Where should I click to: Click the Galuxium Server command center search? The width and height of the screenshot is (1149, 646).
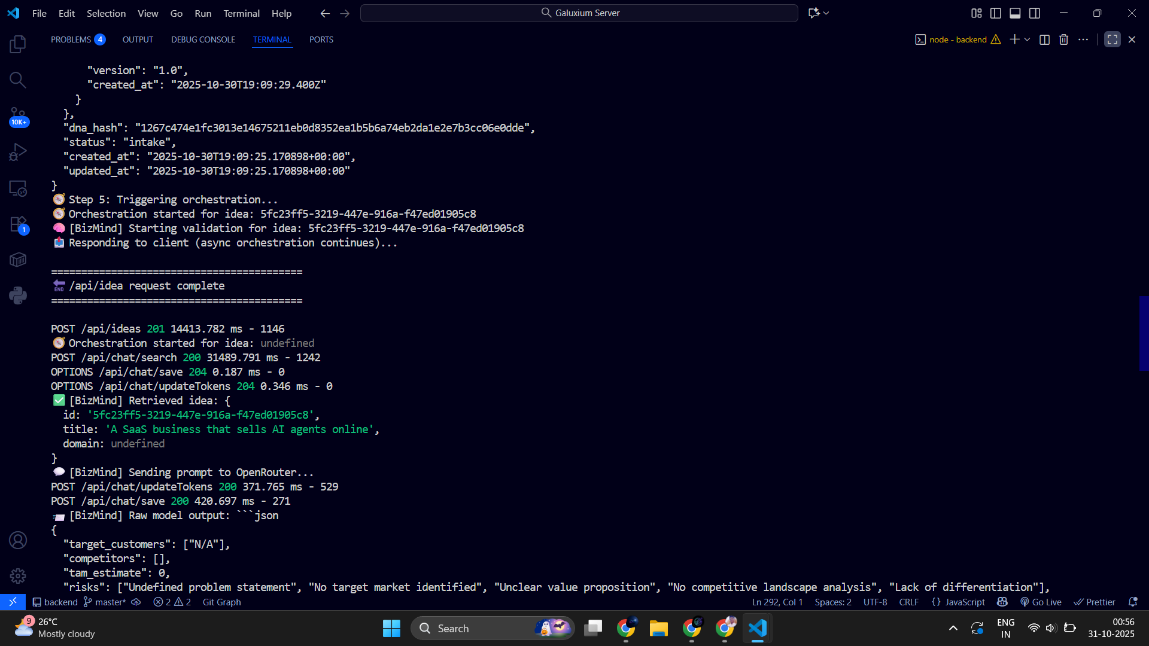click(579, 13)
